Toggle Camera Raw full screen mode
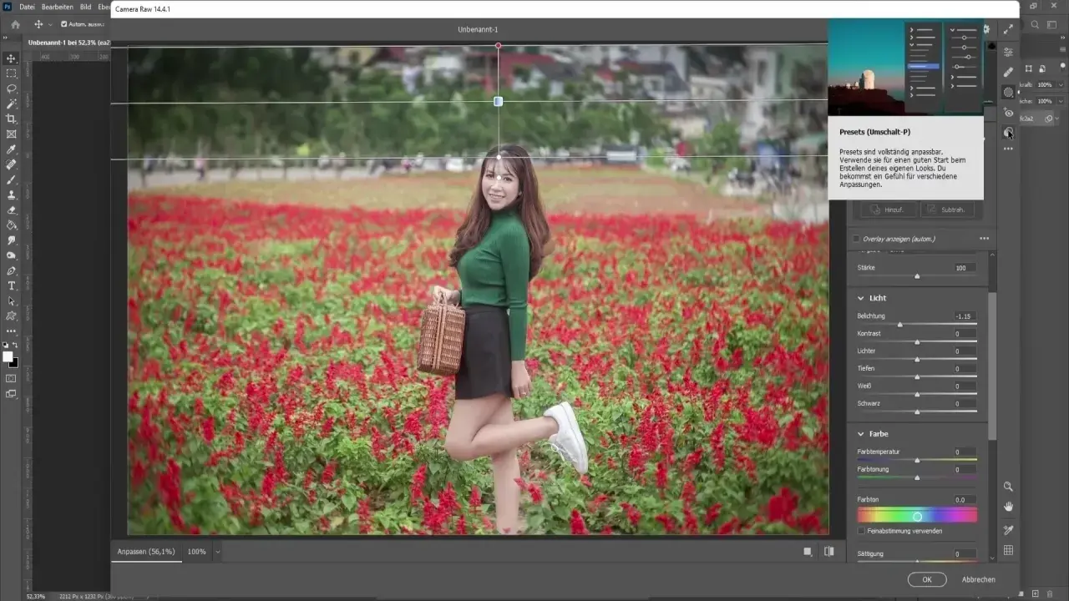Viewport: 1069px width, 601px height. [1009, 29]
